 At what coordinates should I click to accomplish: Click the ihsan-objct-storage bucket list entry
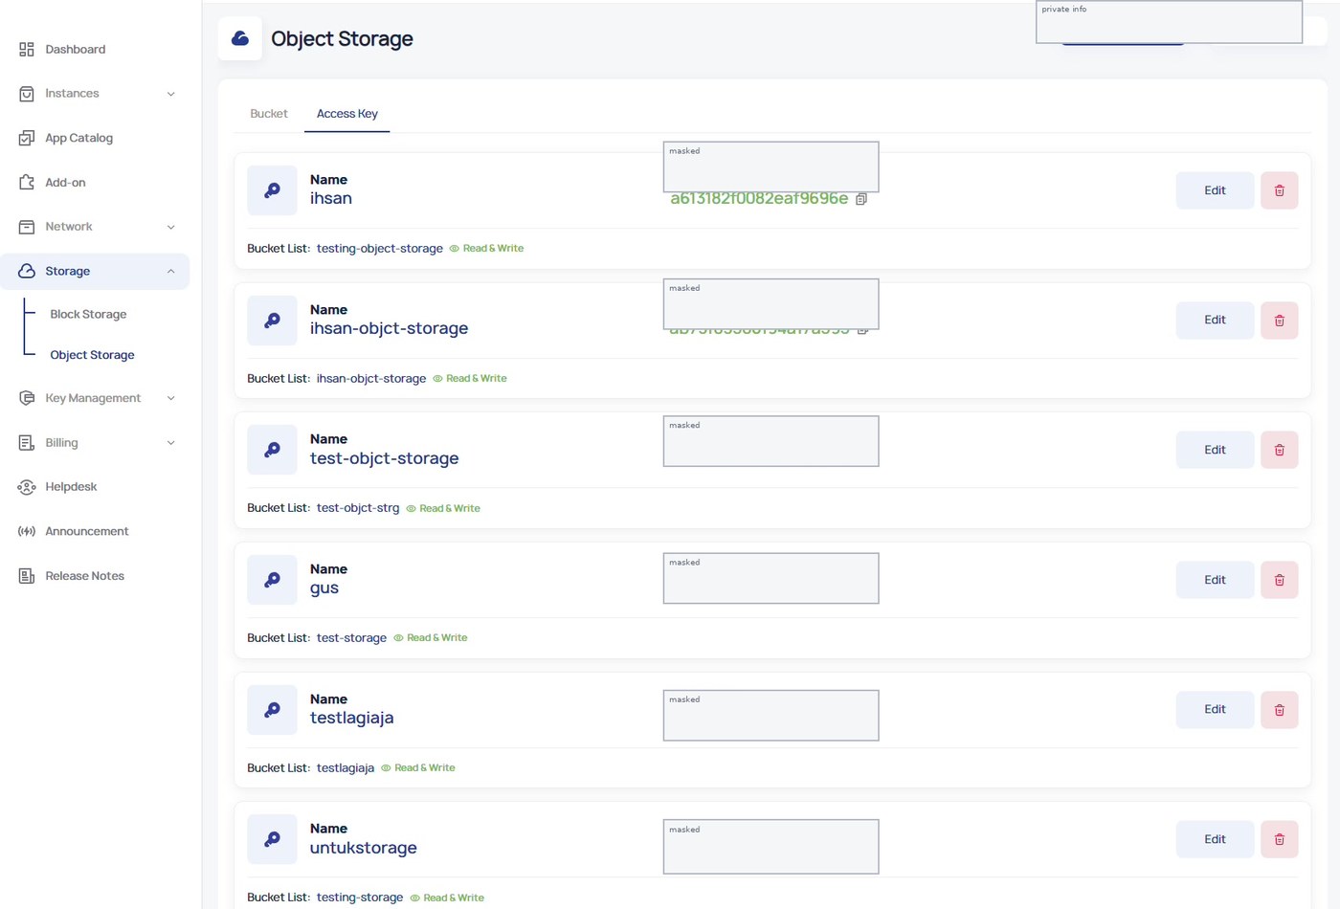[x=371, y=379]
